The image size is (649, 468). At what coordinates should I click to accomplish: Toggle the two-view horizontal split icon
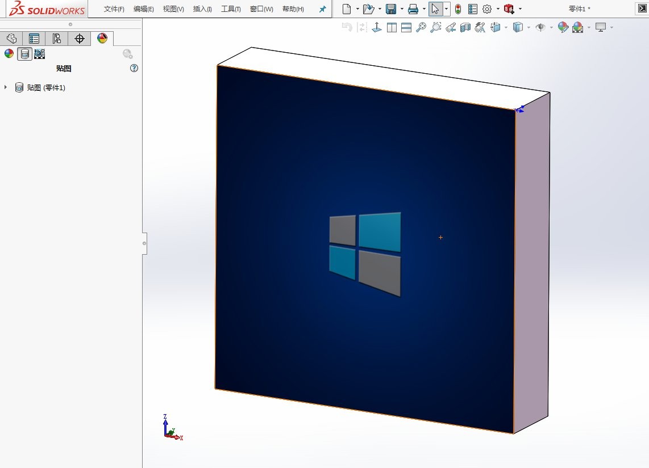406,28
